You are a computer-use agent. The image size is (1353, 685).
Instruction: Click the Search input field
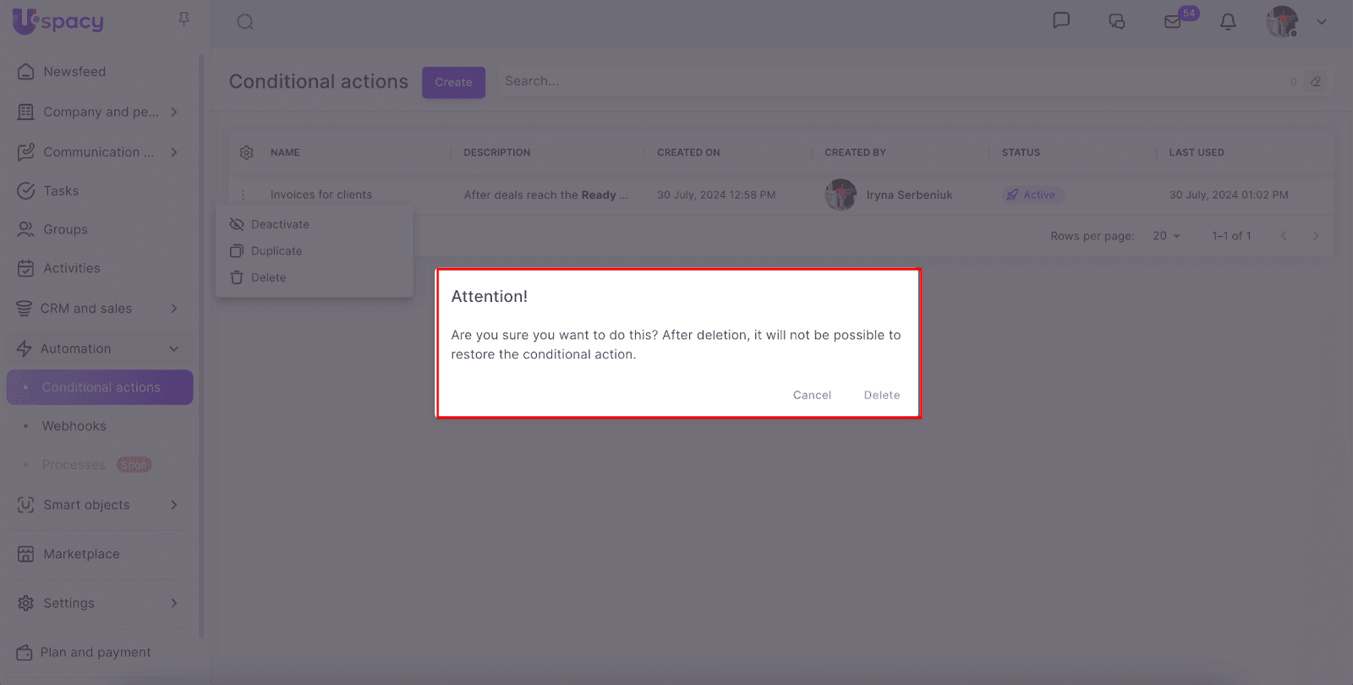[888, 81]
